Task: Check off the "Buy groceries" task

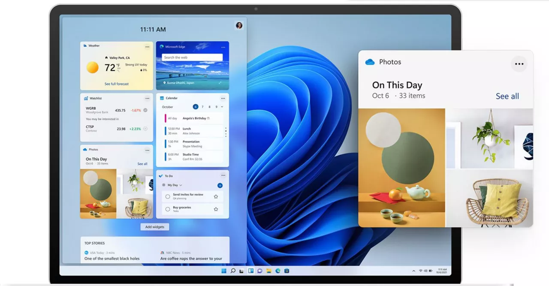Action: [x=168, y=209]
